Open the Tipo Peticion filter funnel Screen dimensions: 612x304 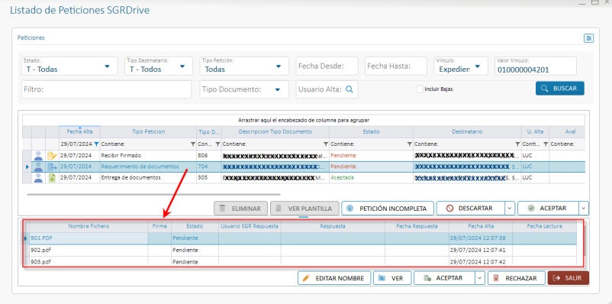pos(193,144)
